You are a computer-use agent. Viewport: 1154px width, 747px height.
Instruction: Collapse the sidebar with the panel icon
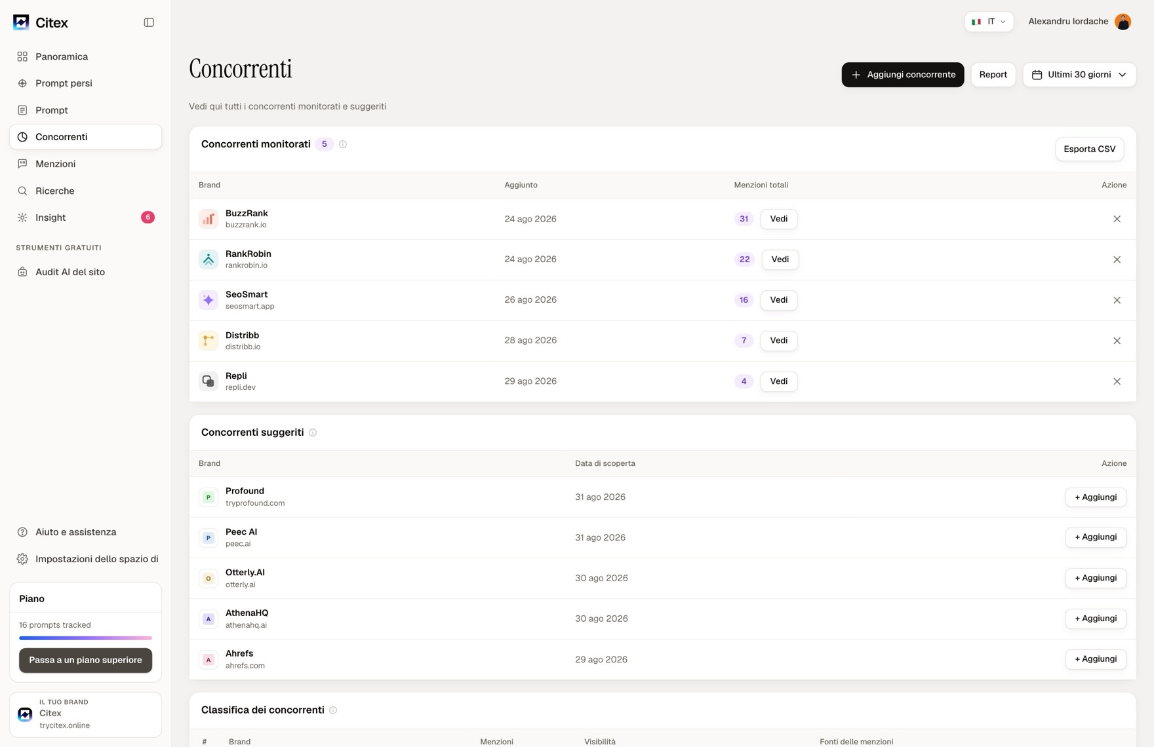tap(149, 22)
